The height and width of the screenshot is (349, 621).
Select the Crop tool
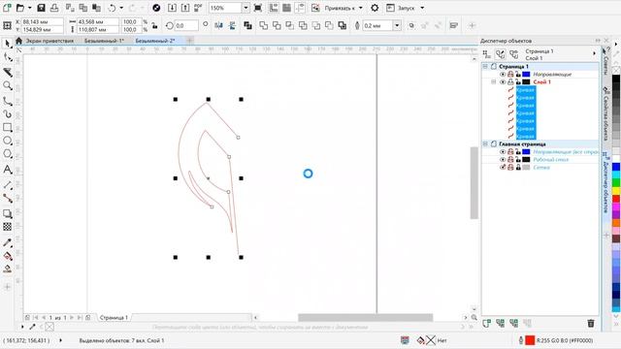coord(7,72)
